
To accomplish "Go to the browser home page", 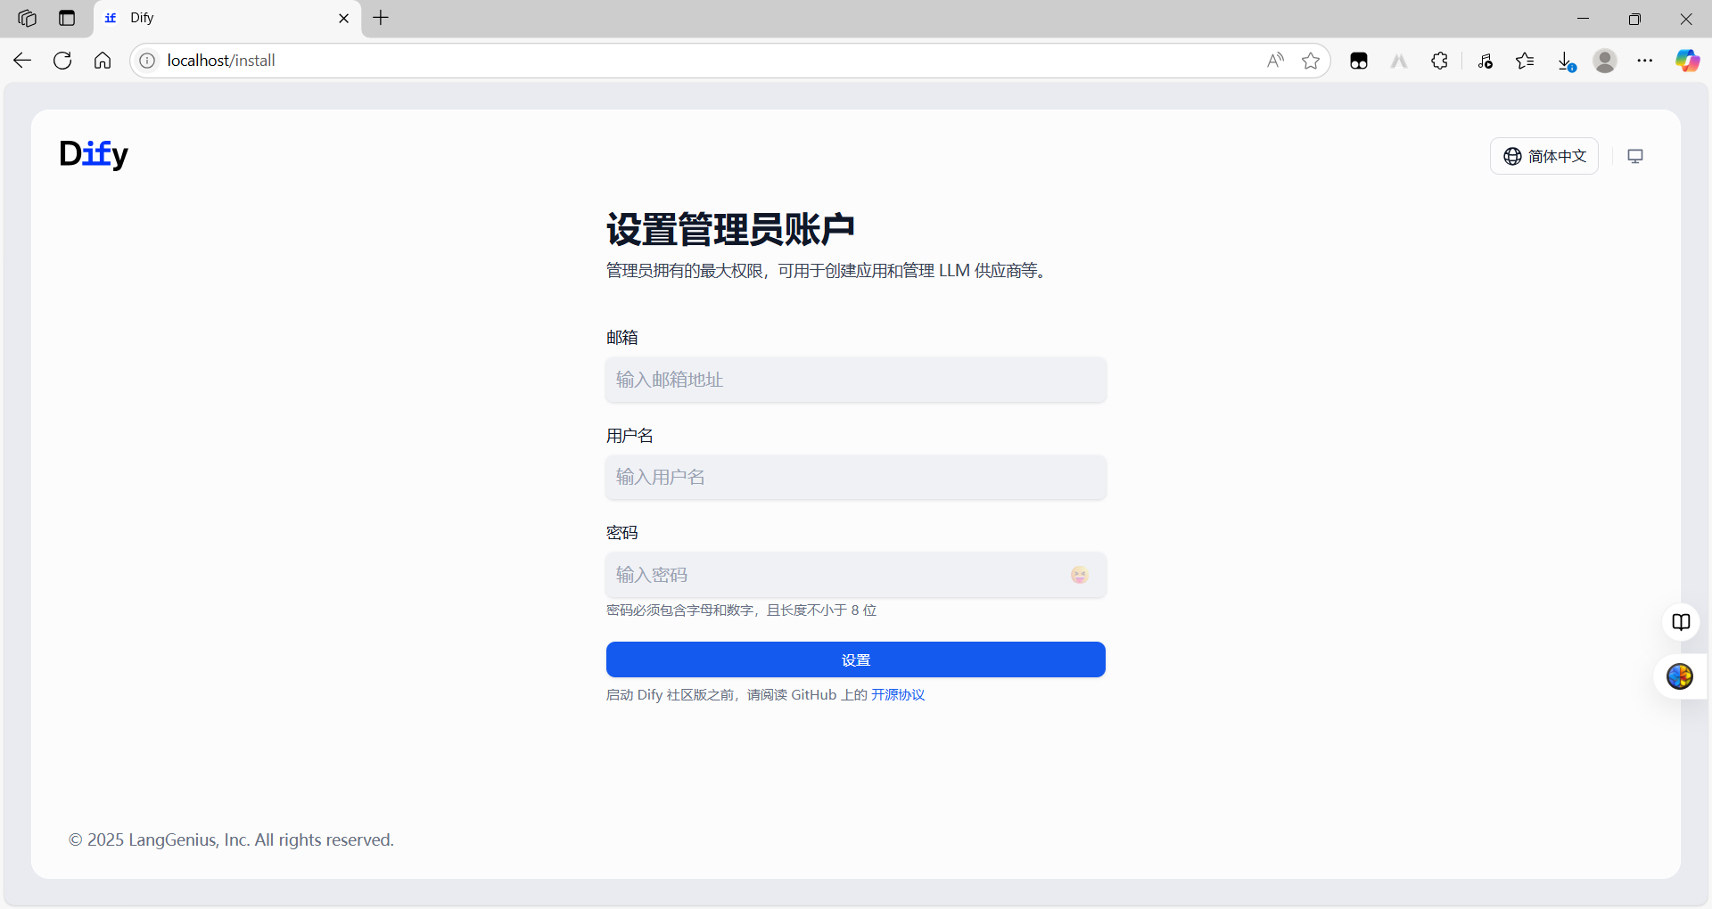I will tap(103, 61).
